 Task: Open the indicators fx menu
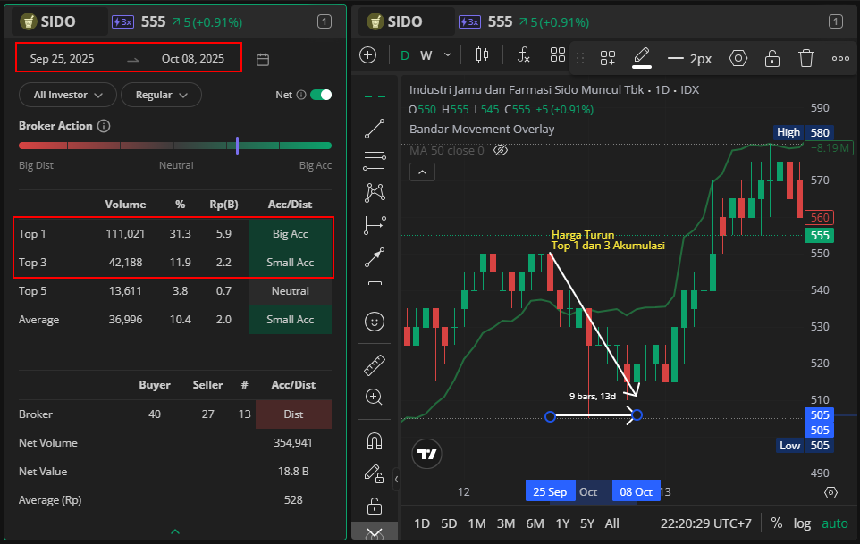click(x=524, y=54)
